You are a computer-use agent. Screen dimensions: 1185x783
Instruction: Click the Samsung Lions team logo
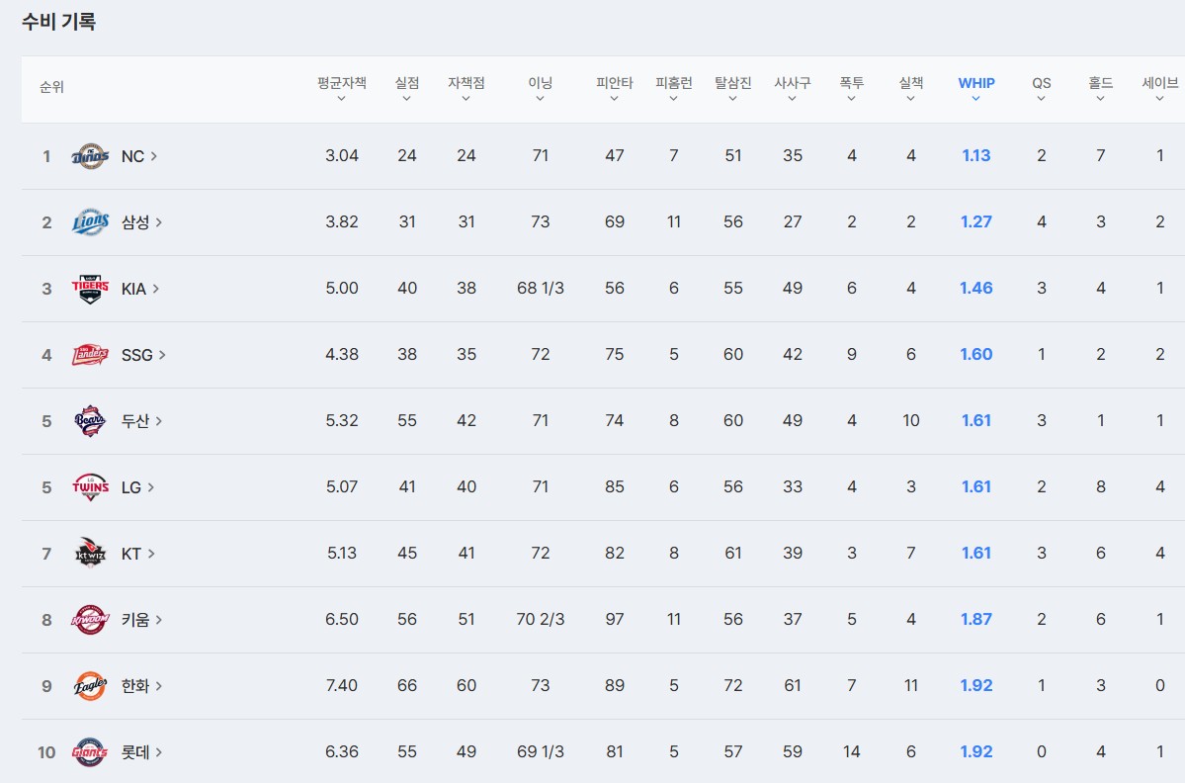coord(90,222)
